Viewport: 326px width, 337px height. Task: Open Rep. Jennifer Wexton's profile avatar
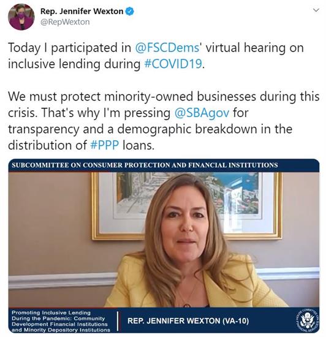pos(21,17)
